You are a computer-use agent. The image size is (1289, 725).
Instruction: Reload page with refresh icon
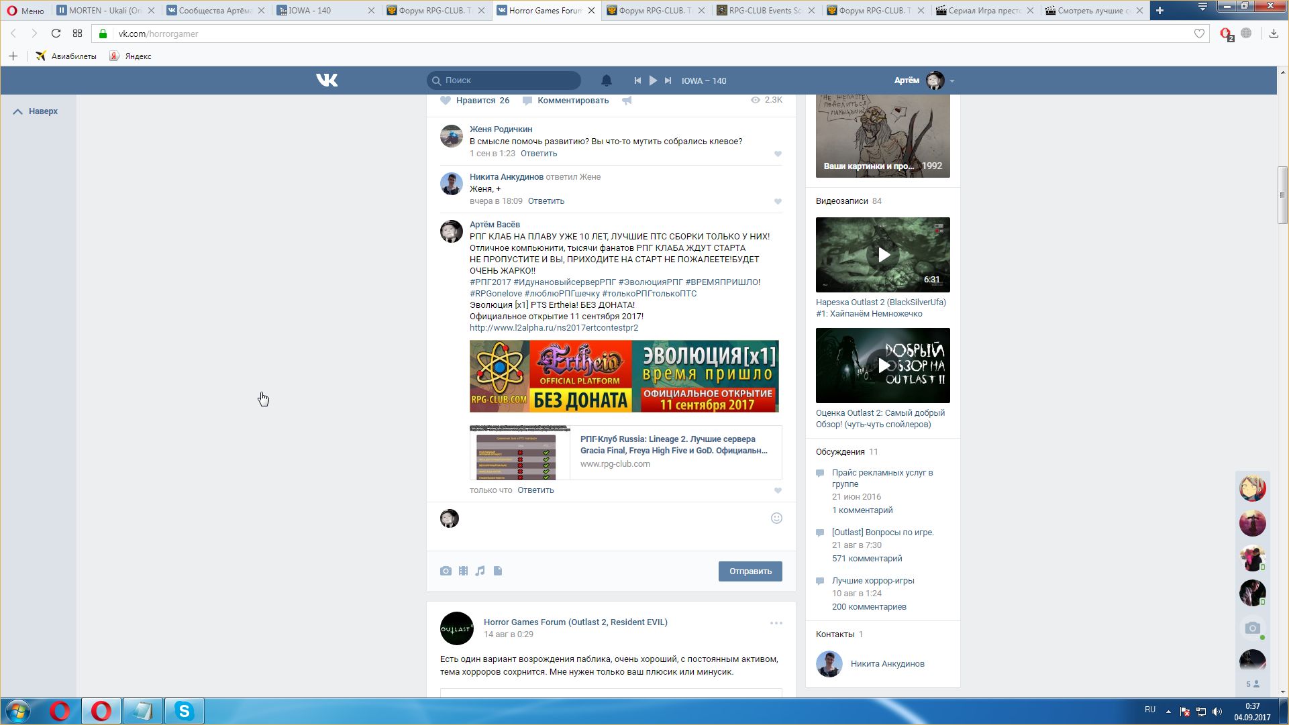(x=56, y=34)
